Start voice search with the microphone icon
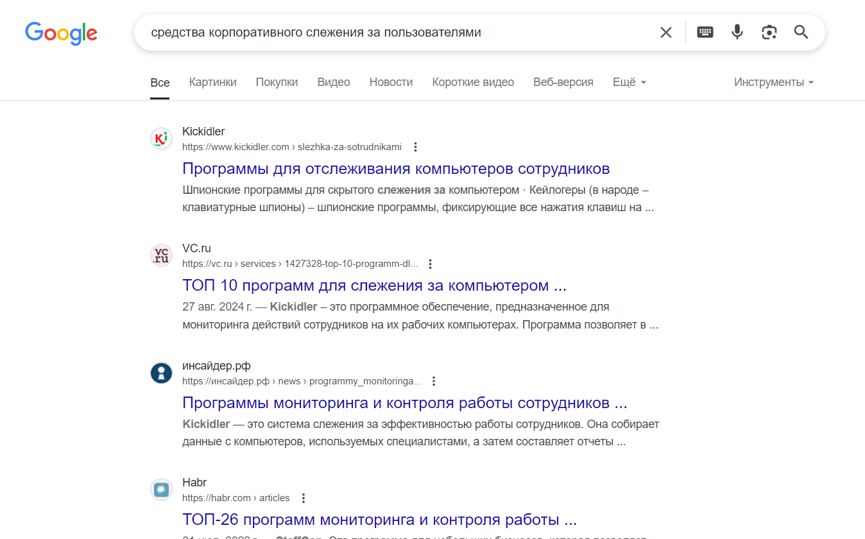The height and width of the screenshot is (539, 865). [x=737, y=32]
